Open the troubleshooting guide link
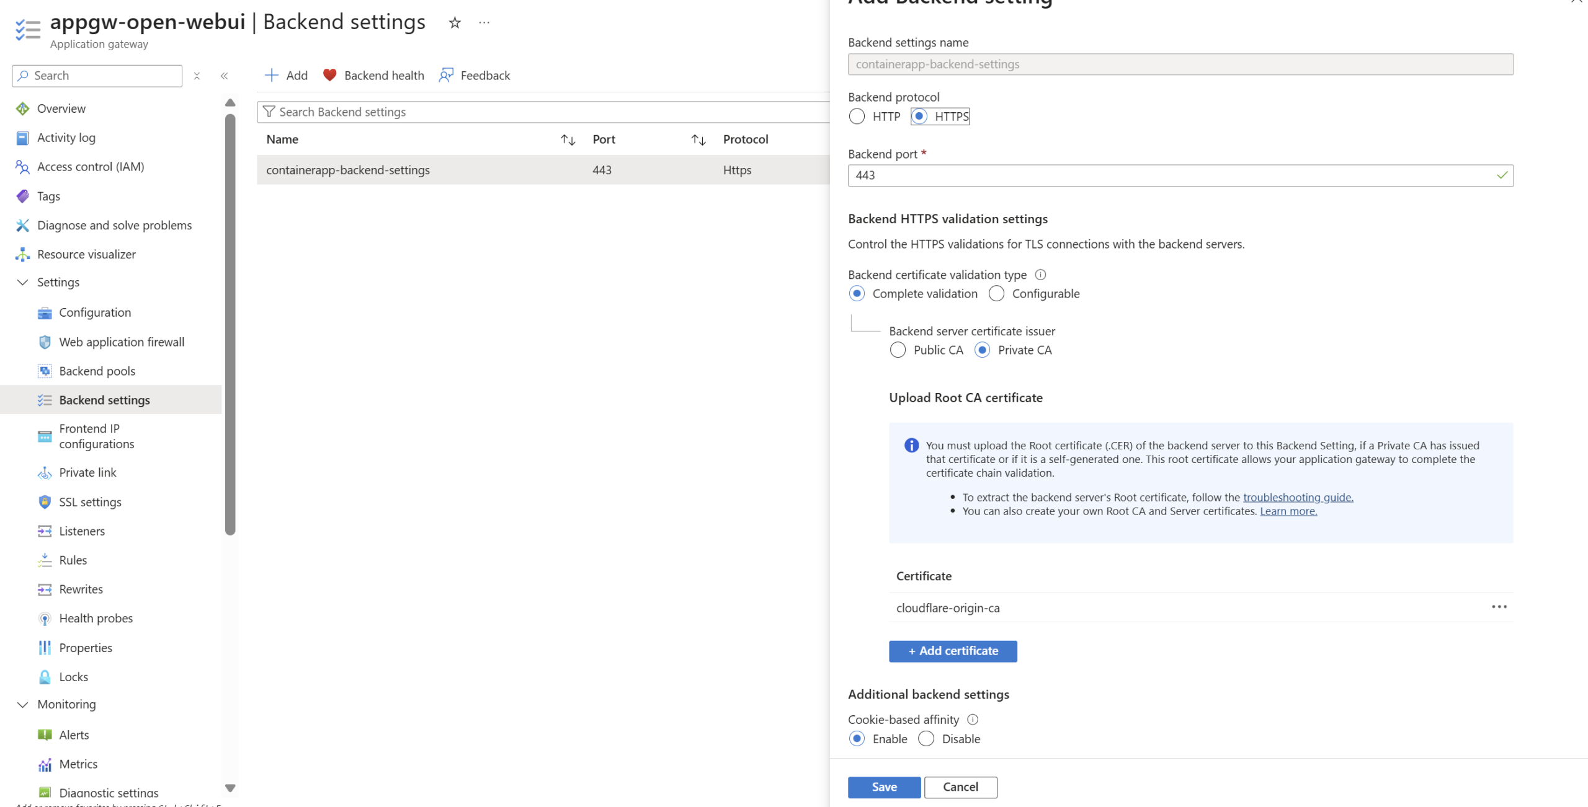 [1298, 497]
